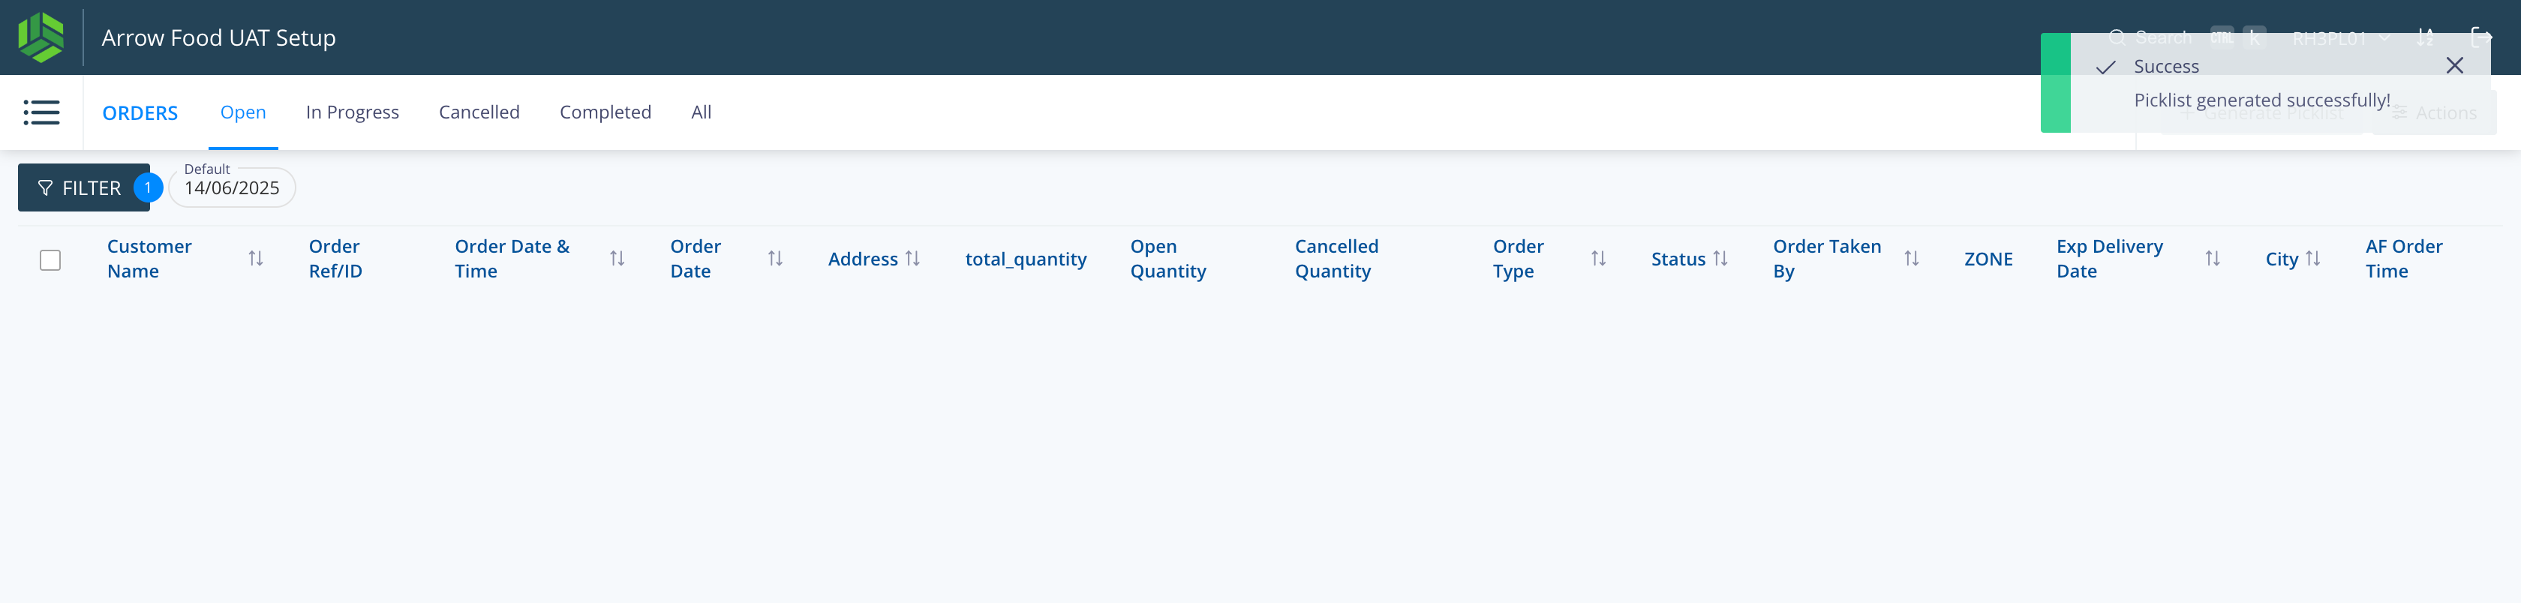The width and height of the screenshot is (2521, 603).
Task: Click the Arrow Food UAT Setup title
Action: point(218,37)
